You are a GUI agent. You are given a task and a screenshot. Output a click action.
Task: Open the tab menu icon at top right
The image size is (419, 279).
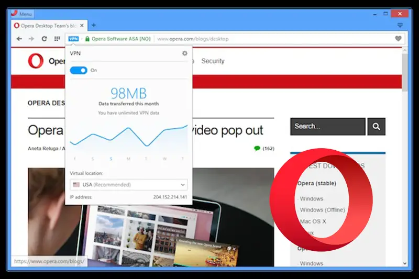point(400,25)
